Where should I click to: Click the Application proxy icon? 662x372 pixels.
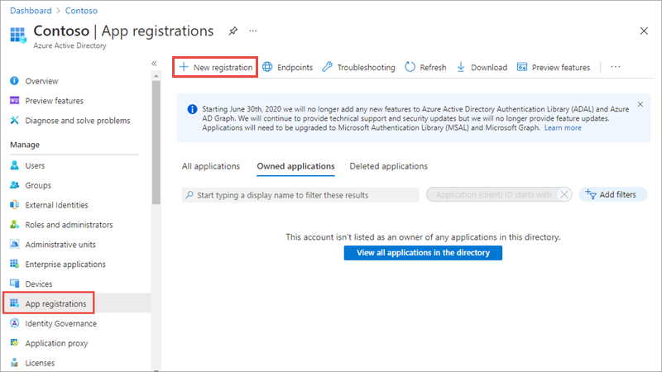click(x=14, y=343)
